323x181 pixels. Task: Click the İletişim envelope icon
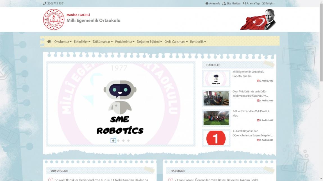click(x=263, y=3)
